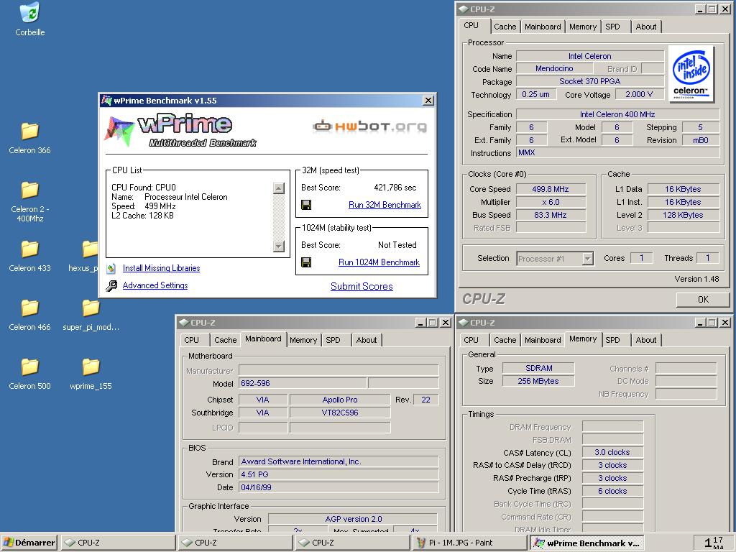This screenshot has height=552, width=736.
Task: Click the BIOS Version 4.51 PG field
Action: coord(339,474)
